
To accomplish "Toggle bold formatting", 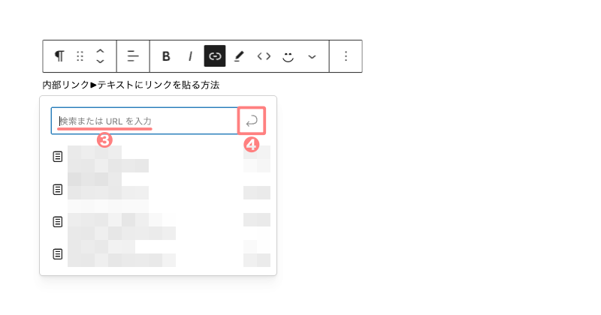I will [x=166, y=56].
